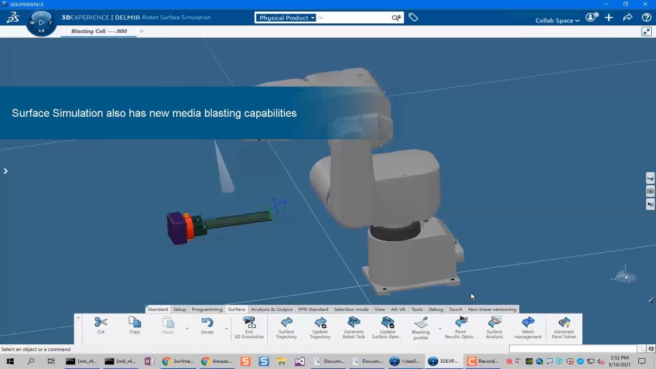The width and height of the screenshot is (656, 369).
Task: Open the Collab Space dropdown
Action: coord(558,20)
